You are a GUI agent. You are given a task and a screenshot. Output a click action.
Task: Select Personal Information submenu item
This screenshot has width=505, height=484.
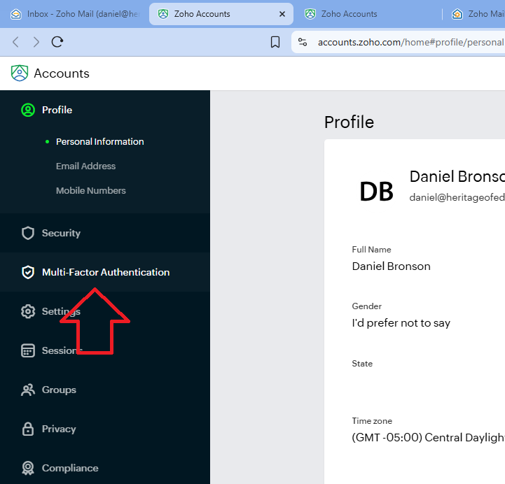[x=100, y=141]
